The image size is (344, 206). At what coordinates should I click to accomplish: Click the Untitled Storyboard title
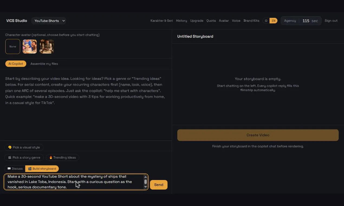[195, 36]
